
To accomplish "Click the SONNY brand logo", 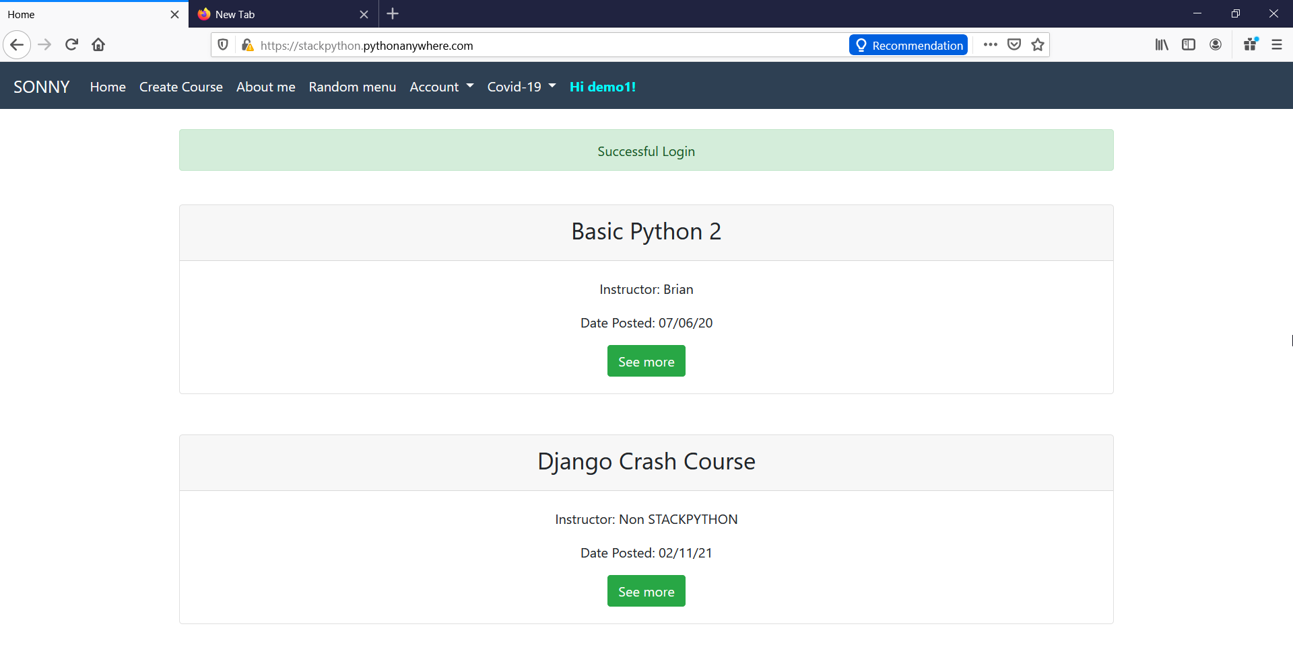I will coord(42,87).
